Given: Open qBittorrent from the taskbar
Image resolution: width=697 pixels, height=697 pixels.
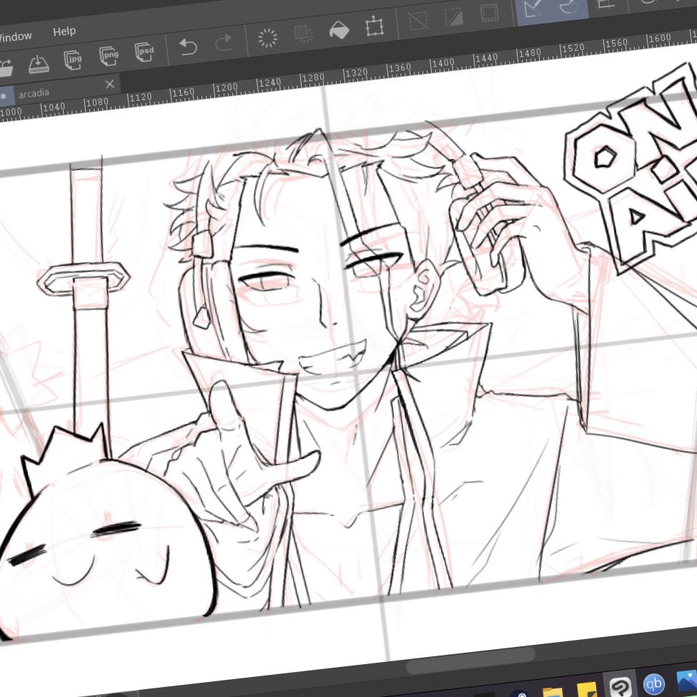Looking at the screenshot, I should 654,683.
